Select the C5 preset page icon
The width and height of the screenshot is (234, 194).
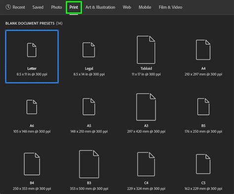click(203, 164)
